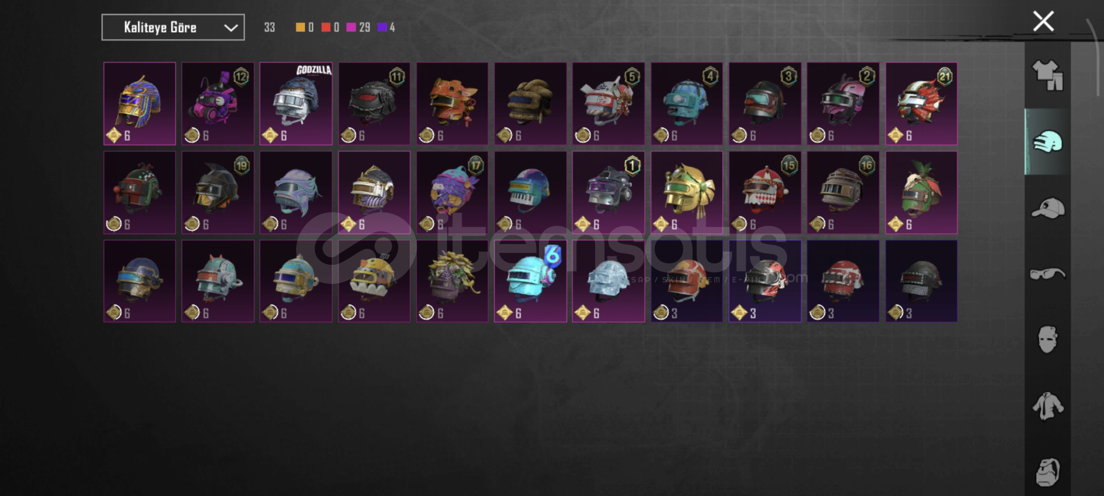Open the Kaliteye Göre sort dropdown
This screenshot has width=1104, height=496.
[x=173, y=28]
